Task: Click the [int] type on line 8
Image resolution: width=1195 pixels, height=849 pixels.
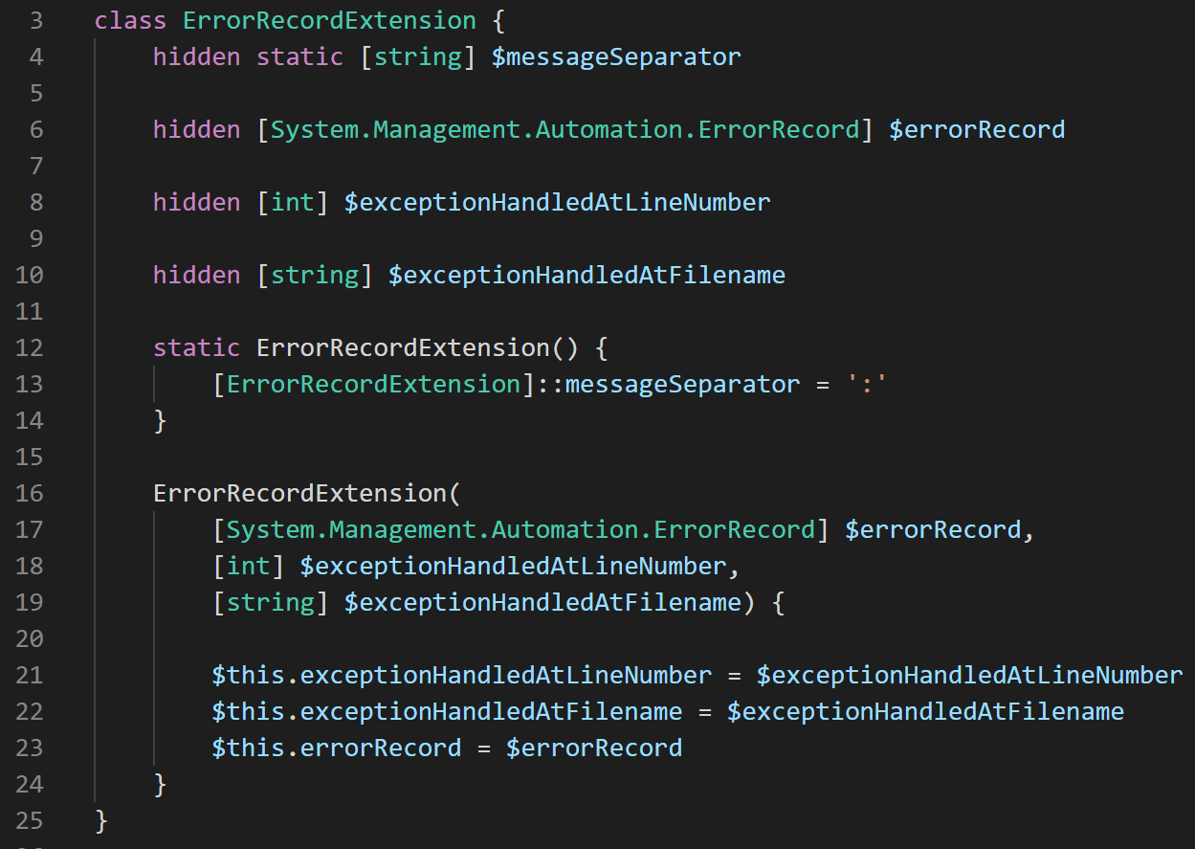Action: [x=293, y=202]
